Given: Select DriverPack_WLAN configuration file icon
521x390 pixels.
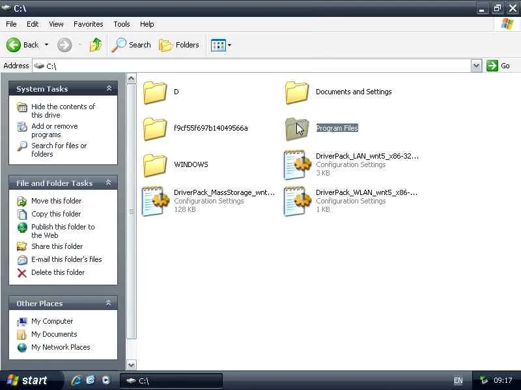Looking at the screenshot, I should pyautogui.click(x=297, y=201).
